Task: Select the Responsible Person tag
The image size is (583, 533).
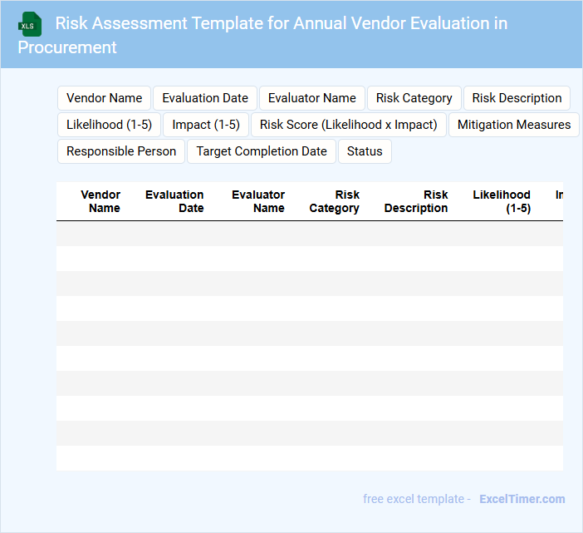Action: [121, 151]
